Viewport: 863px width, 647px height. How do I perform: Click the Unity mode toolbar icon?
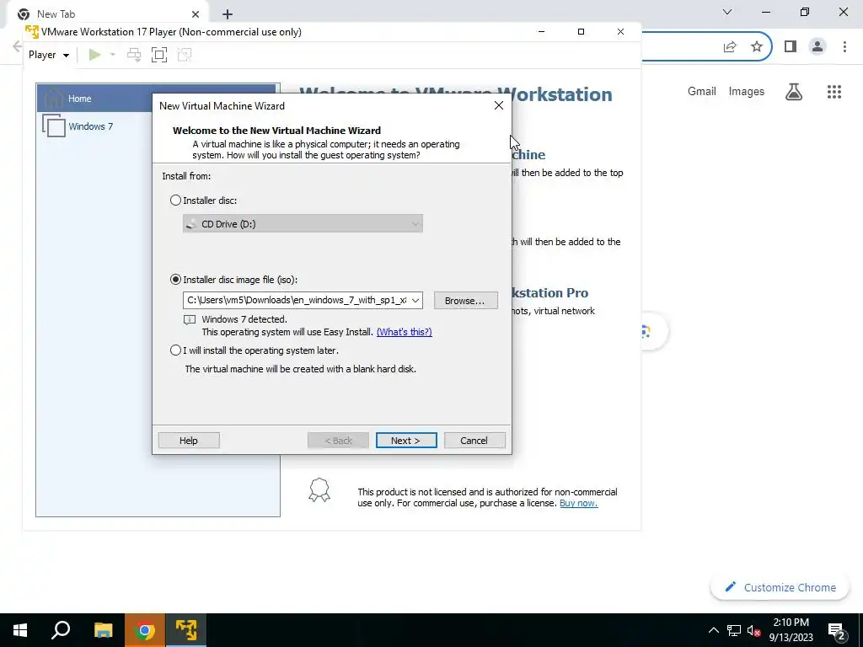[185, 55]
